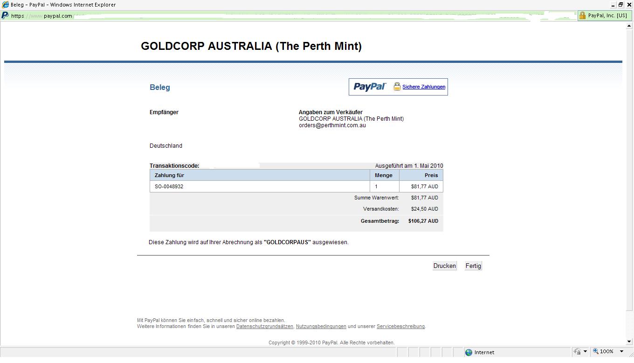Viewport: 634px width, 363px height.
Task: Click the quantity 1 in the Menge column
Action: pyautogui.click(x=376, y=186)
